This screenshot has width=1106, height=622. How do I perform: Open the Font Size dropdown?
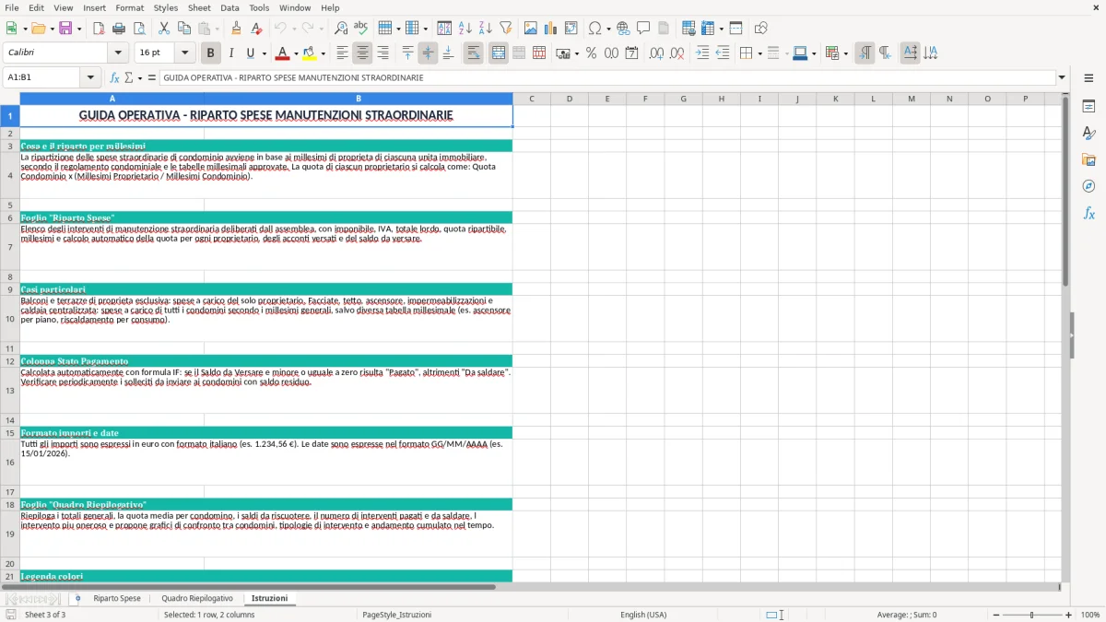184,53
